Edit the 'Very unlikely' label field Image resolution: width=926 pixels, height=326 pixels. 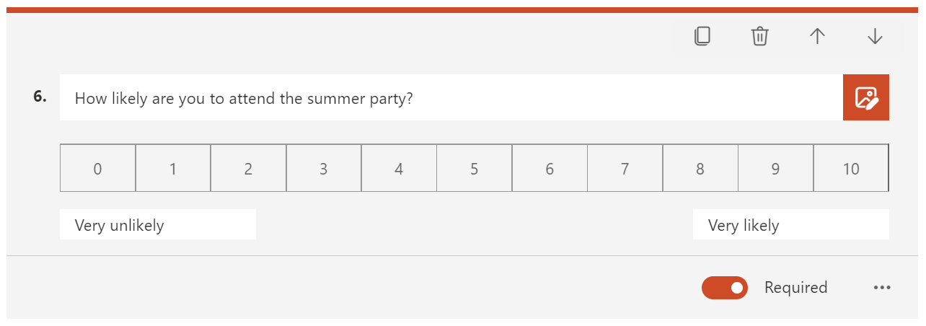(x=158, y=225)
